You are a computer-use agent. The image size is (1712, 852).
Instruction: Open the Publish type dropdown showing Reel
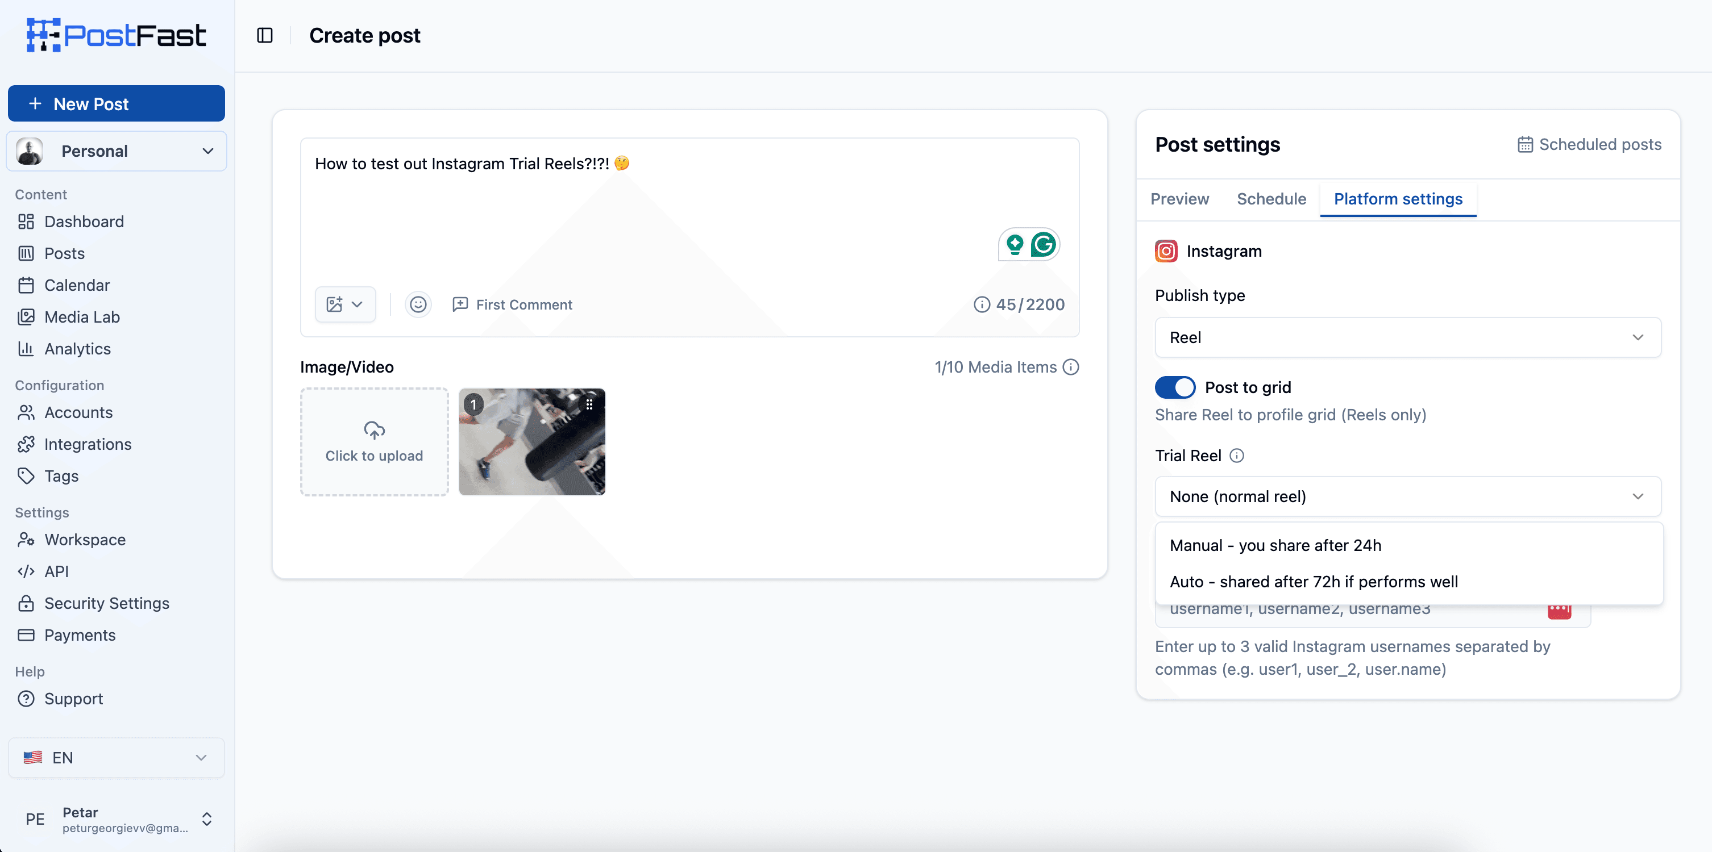point(1407,337)
